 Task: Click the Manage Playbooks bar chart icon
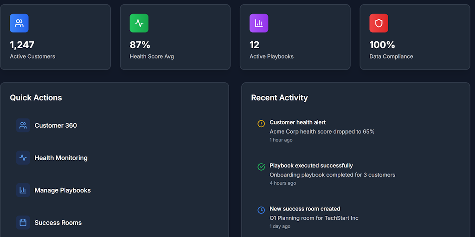pyautogui.click(x=23, y=190)
